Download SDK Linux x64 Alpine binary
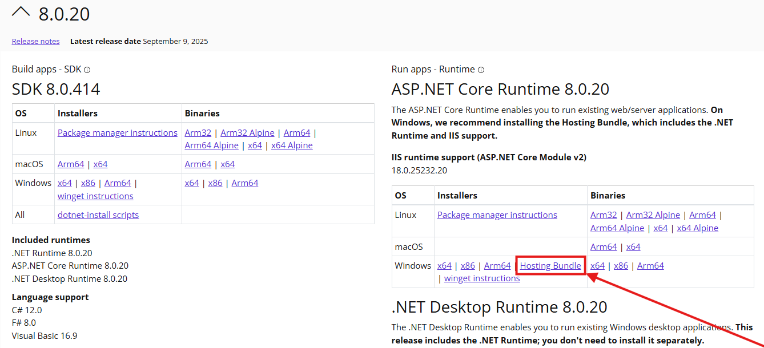 [292, 145]
